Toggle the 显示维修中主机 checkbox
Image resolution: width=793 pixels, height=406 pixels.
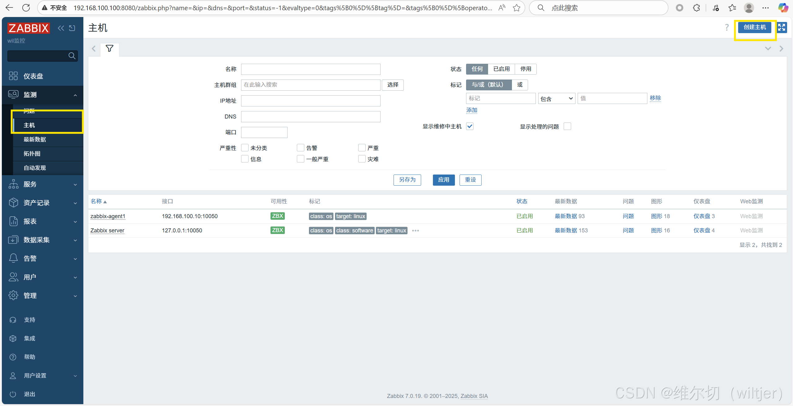click(x=470, y=126)
